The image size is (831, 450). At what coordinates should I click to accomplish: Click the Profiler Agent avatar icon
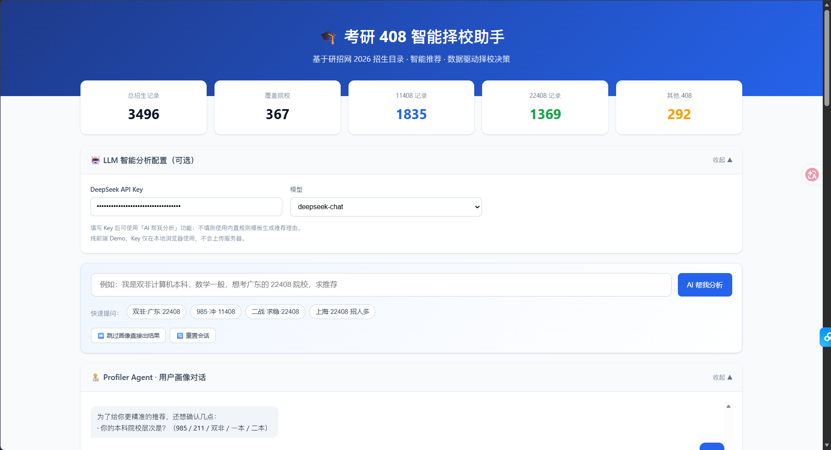click(95, 377)
